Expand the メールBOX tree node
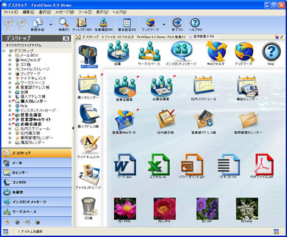The height and width of the screenshot is (237, 287). 10,55
